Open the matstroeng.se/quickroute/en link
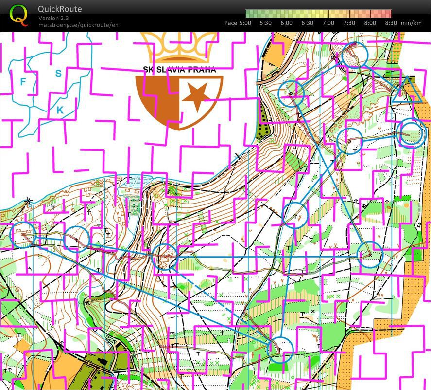The image size is (431, 390). [x=78, y=25]
